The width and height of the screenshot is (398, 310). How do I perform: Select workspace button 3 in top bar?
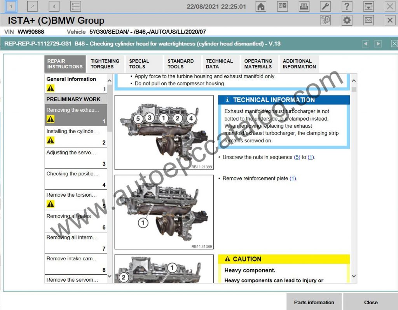click(x=54, y=6)
